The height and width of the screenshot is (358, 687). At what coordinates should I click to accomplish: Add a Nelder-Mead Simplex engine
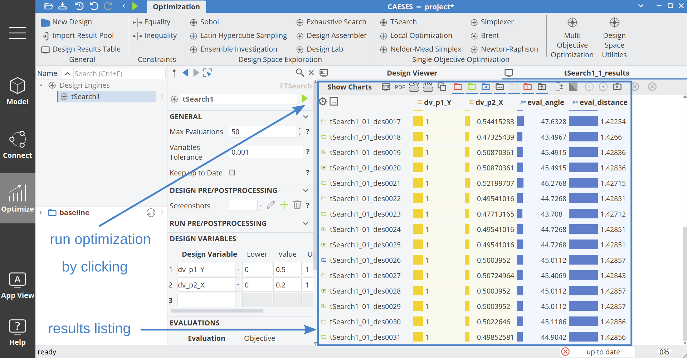(421, 49)
